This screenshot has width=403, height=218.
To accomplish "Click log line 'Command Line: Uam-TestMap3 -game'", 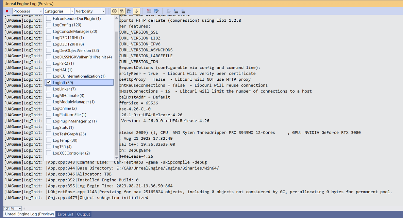I will tap(142, 162).
